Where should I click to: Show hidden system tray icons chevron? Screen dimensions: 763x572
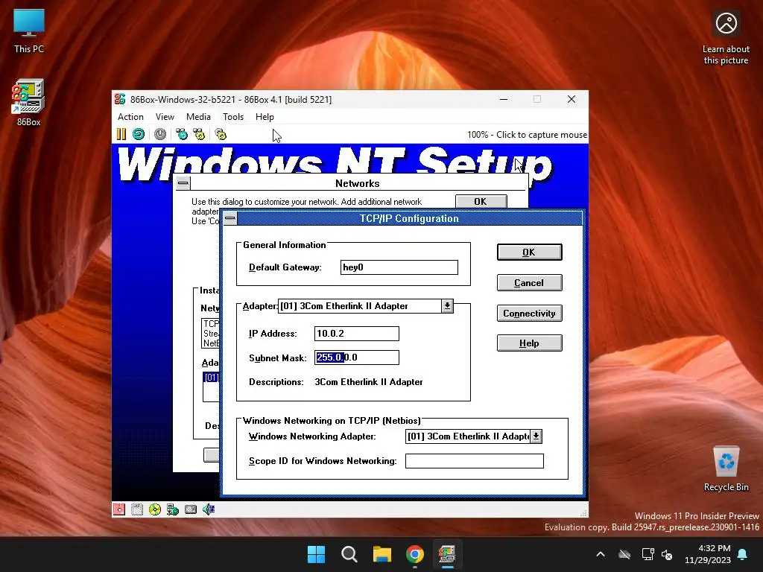pos(601,554)
